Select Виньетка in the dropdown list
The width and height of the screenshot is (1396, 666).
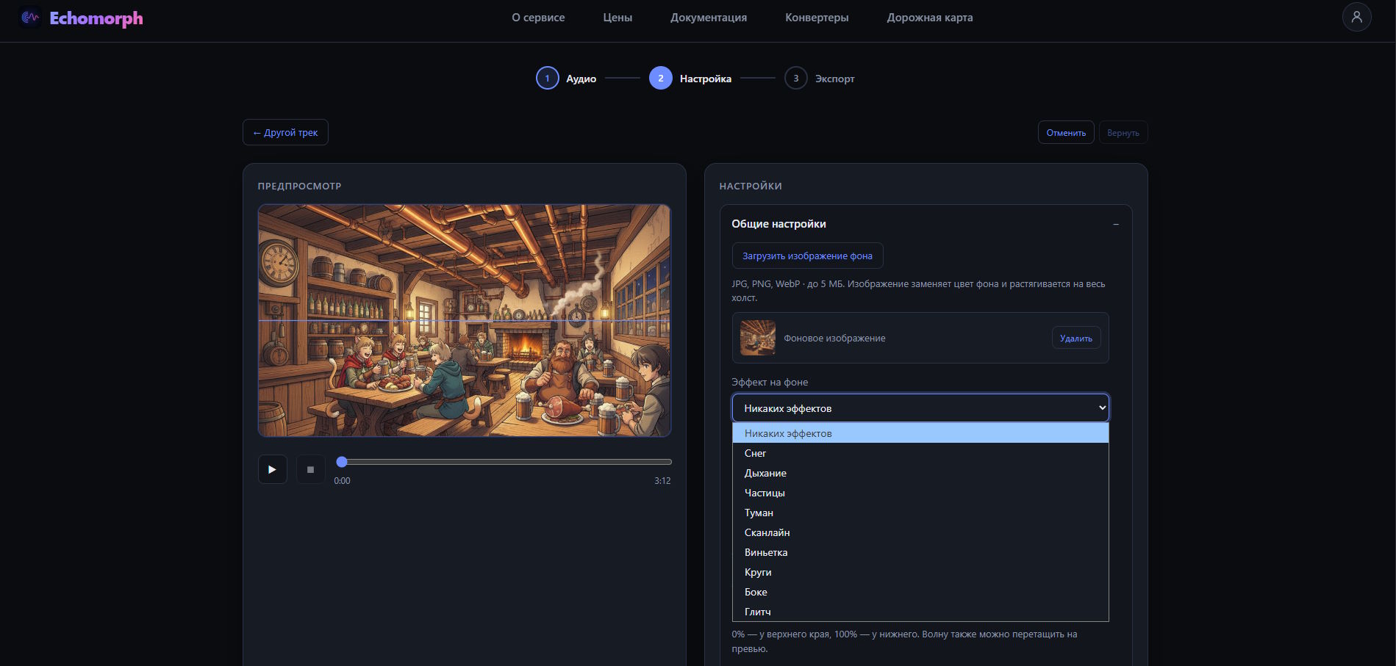point(920,552)
